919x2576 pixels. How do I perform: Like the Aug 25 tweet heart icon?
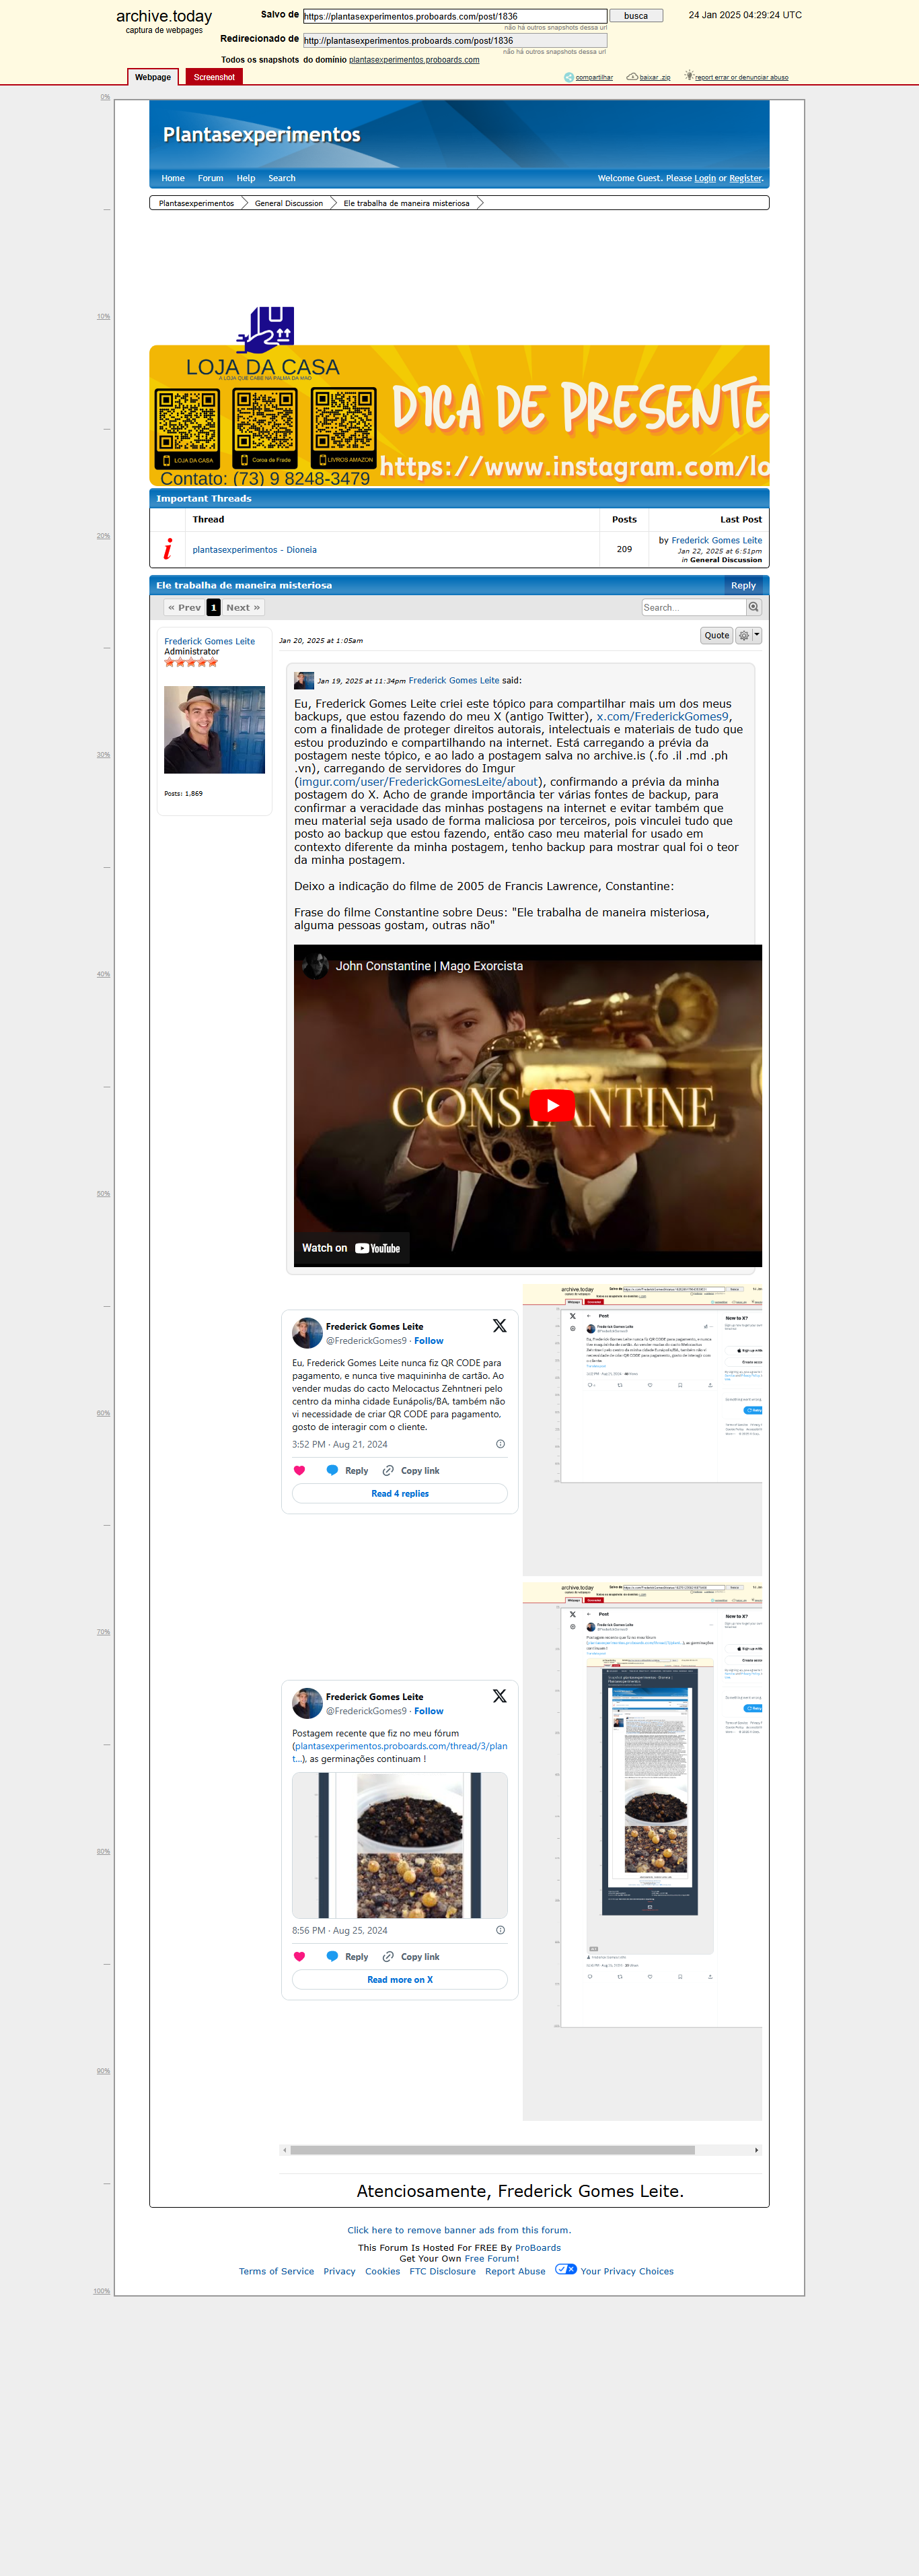(x=299, y=1956)
